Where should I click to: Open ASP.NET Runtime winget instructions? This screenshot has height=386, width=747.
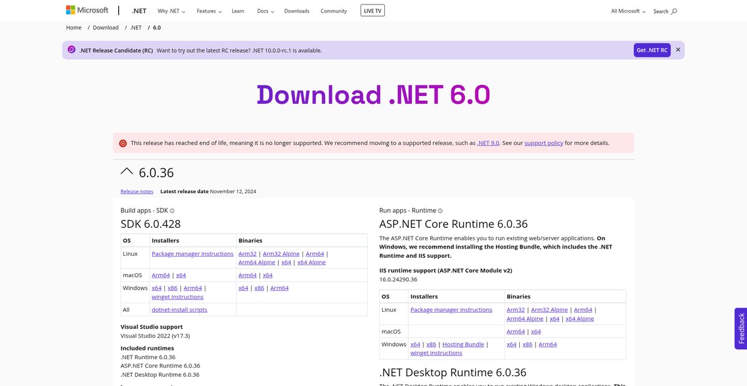436,353
